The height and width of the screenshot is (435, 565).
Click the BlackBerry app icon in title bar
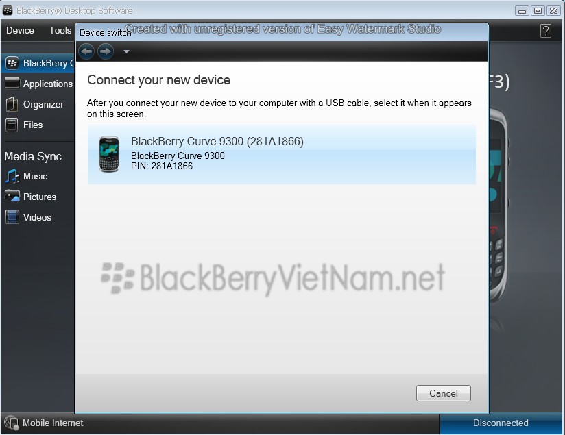(x=8, y=10)
